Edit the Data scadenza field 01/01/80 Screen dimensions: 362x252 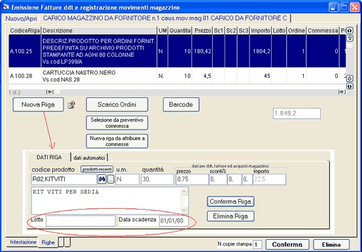173,221
